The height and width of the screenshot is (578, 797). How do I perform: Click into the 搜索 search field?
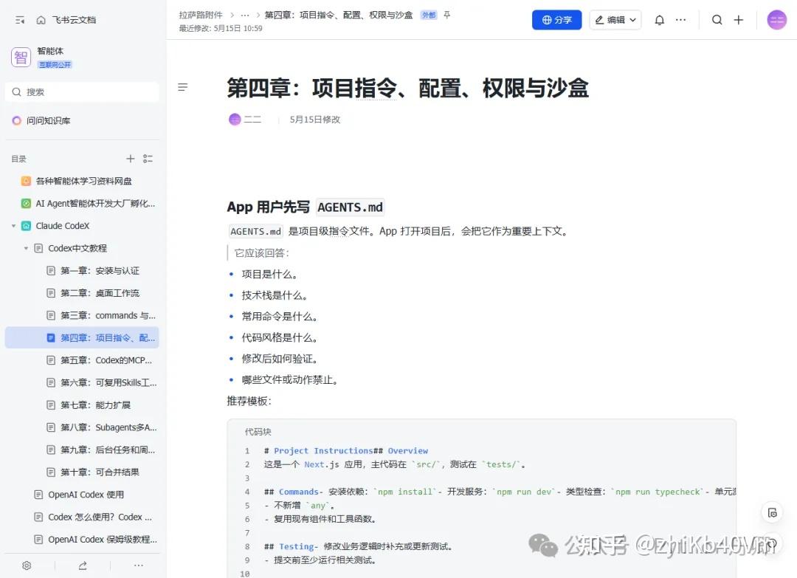click(83, 92)
